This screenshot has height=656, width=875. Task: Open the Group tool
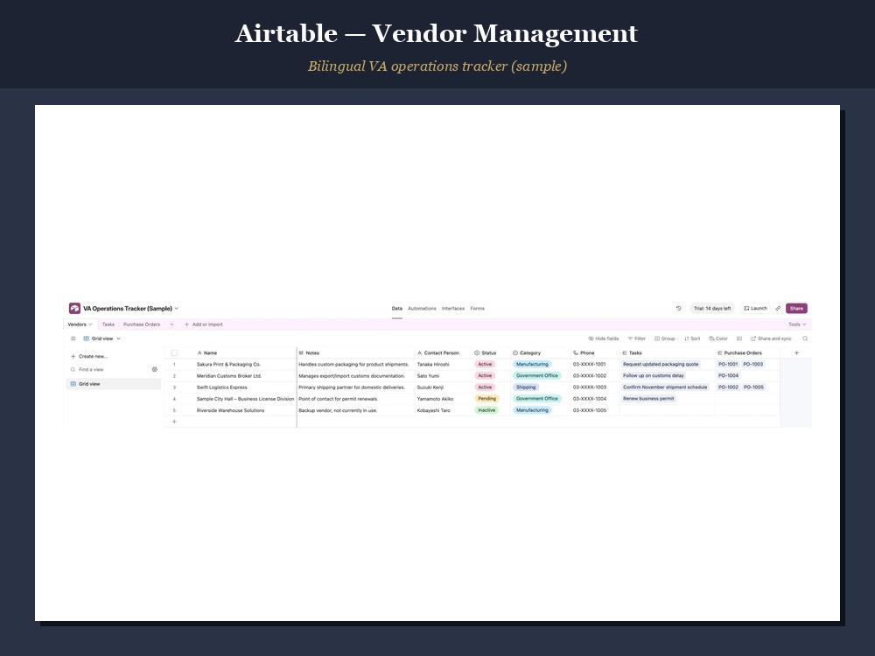pyautogui.click(x=665, y=338)
